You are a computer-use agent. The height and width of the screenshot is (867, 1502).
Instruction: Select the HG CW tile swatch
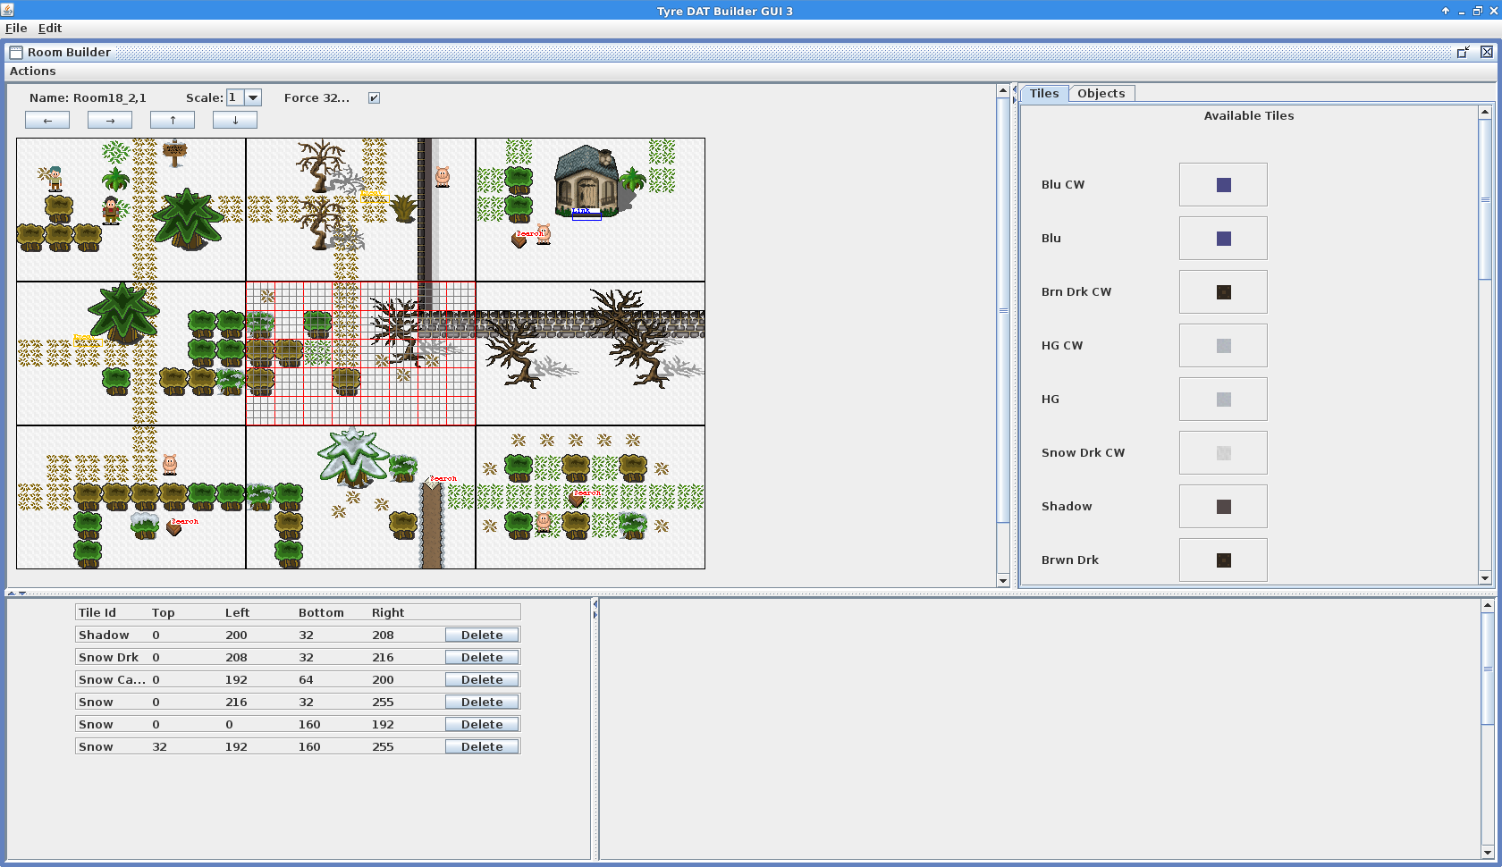point(1223,345)
